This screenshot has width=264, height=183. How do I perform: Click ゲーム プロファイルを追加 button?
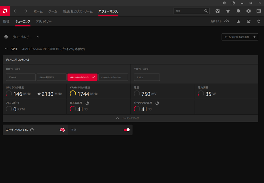pyautogui.click(x=240, y=37)
